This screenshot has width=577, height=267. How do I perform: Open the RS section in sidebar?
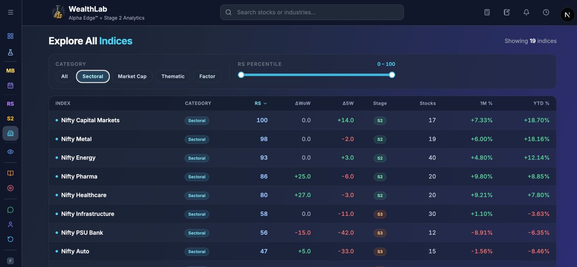coord(11,104)
